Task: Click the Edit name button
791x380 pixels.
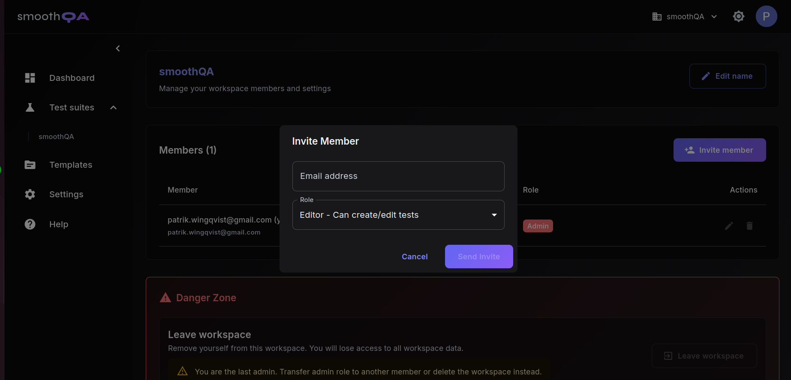Action: pyautogui.click(x=728, y=76)
